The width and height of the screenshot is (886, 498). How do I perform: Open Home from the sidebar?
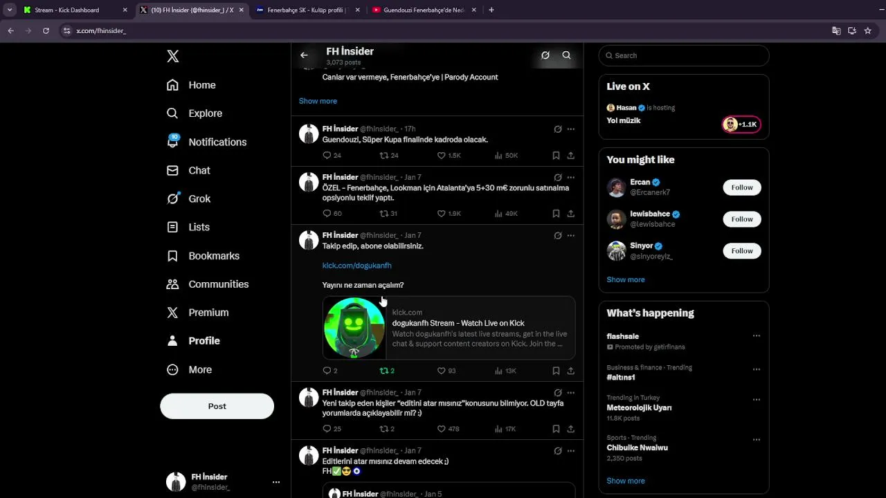click(x=191, y=85)
